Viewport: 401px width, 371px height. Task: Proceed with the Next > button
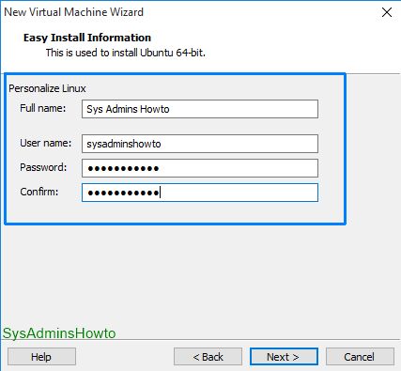284,357
